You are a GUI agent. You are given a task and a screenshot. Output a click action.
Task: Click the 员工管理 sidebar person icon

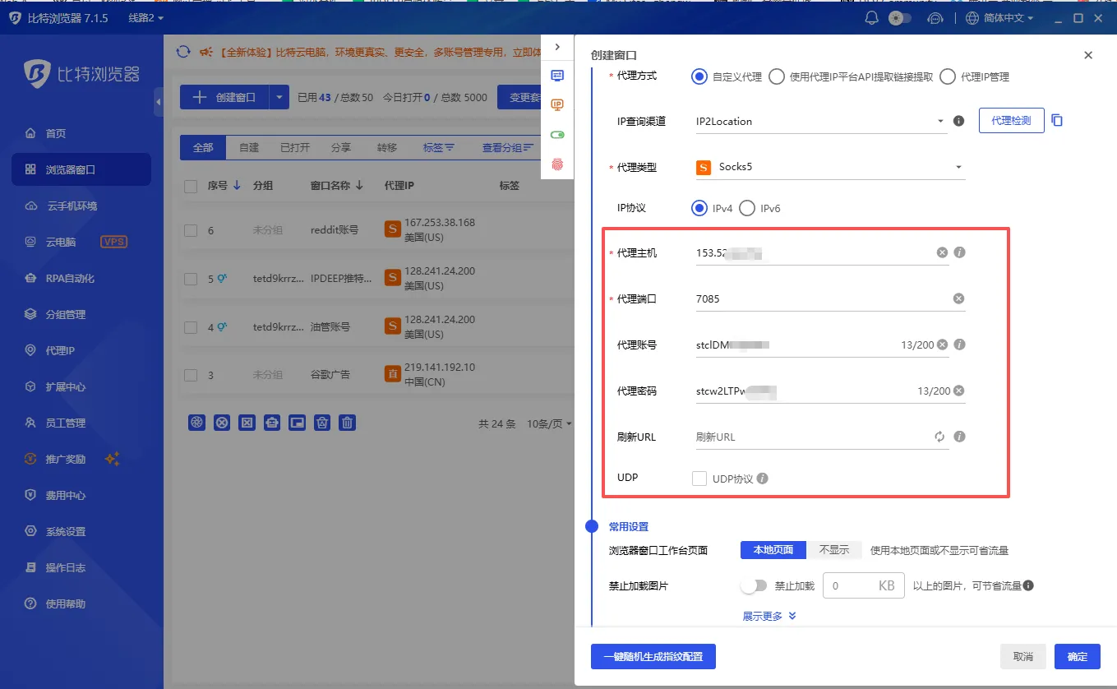(x=30, y=423)
